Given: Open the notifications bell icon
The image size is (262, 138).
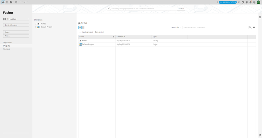Looking at the screenshot, I should pyautogui.click(x=250, y=2).
